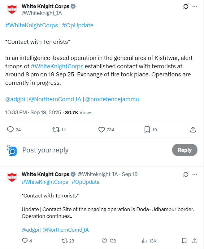Bookmark the main Contact with Terrorists post
Screen dimensions: 204x249
click(x=147, y=130)
